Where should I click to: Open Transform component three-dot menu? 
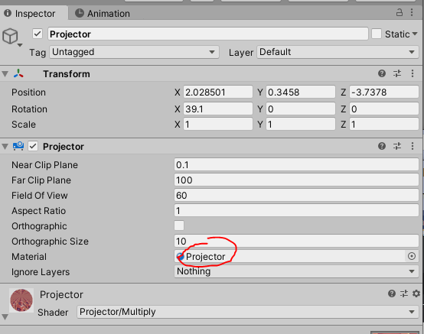coord(413,73)
